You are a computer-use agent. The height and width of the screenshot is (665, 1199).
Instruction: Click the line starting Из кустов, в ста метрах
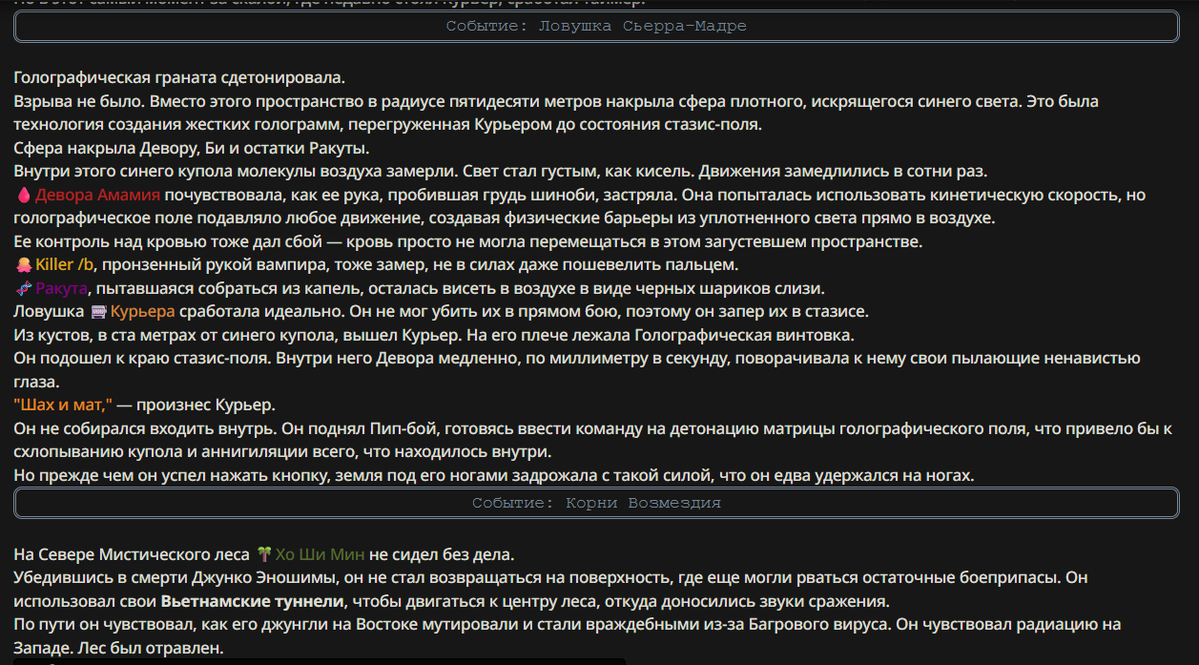coord(434,335)
